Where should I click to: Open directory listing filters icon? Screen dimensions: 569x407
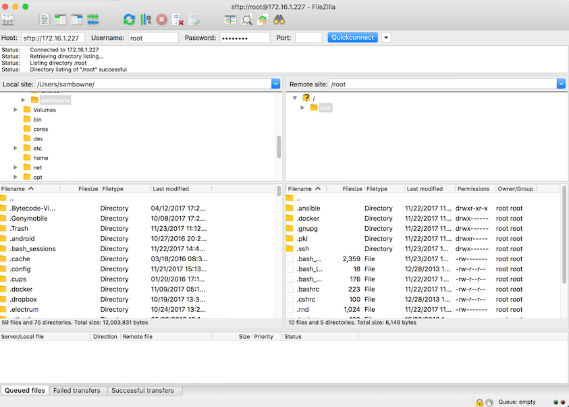pyautogui.click(x=230, y=20)
